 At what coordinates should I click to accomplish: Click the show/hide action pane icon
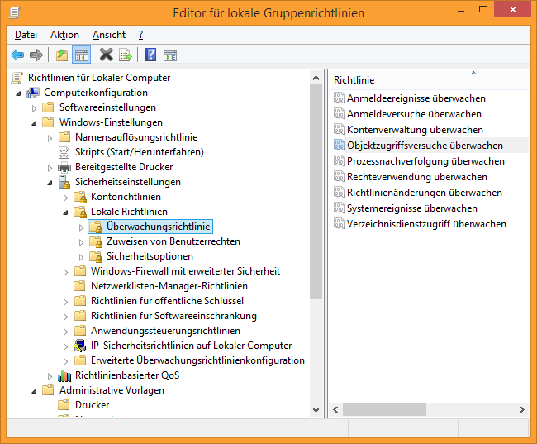click(170, 55)
